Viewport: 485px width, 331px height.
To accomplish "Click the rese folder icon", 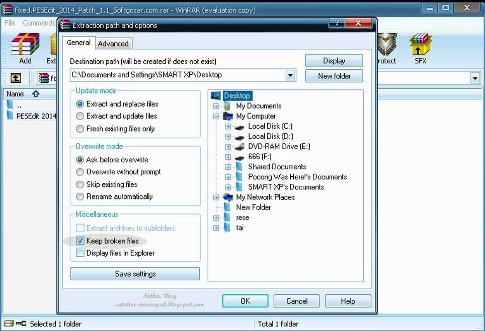I will click(x=227, y=217).
